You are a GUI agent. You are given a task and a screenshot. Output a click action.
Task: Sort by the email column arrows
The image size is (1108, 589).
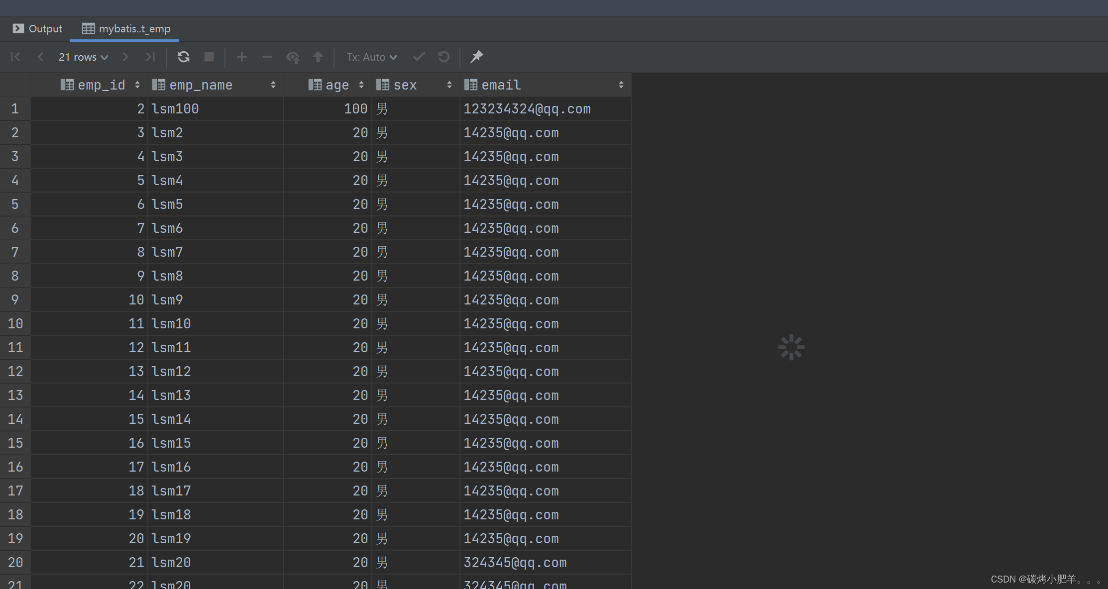click(x=621, y=85)
